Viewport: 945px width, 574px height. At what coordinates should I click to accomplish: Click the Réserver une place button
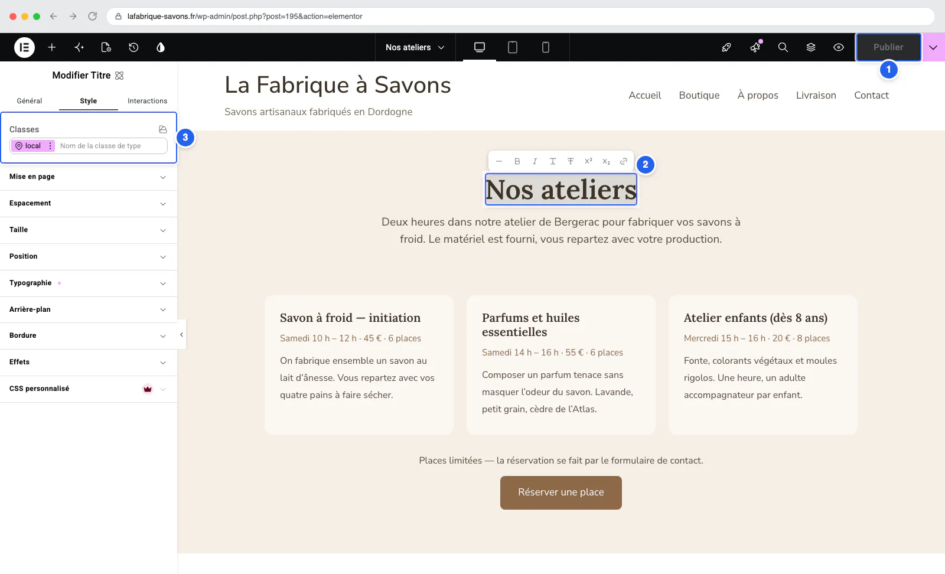point(561,493)
